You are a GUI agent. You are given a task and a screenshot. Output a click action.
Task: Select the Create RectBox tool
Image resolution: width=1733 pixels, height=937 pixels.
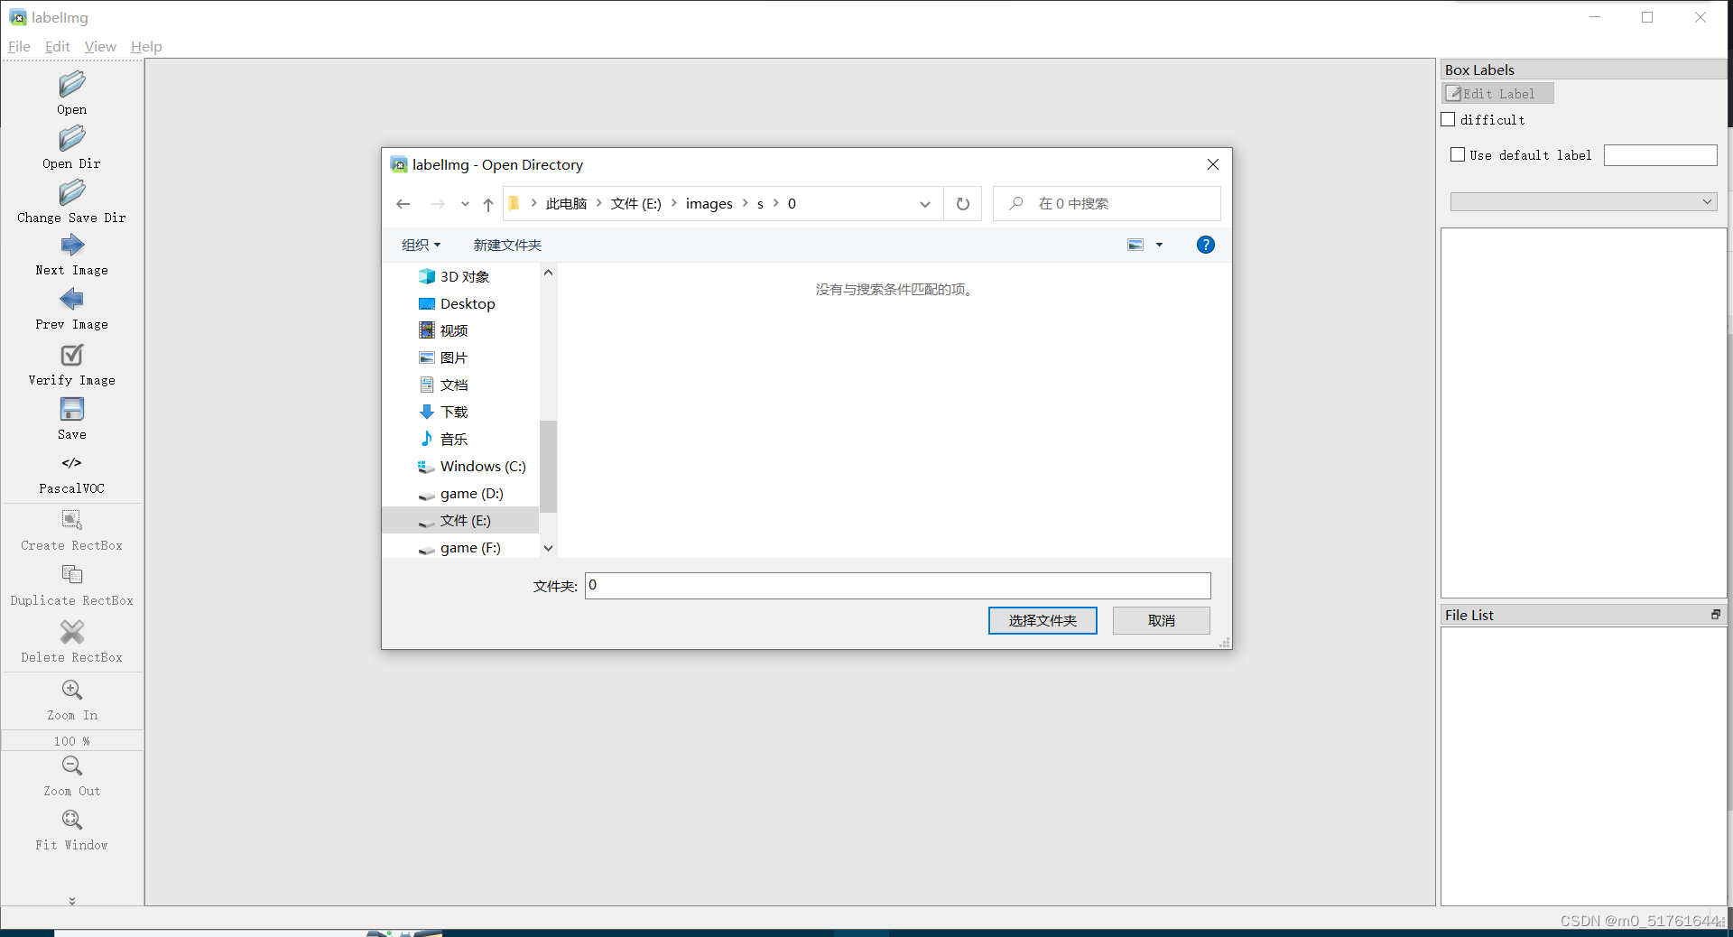click(x=72, y=520)
